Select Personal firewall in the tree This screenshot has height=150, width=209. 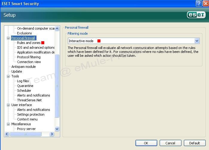click(23, 38)
